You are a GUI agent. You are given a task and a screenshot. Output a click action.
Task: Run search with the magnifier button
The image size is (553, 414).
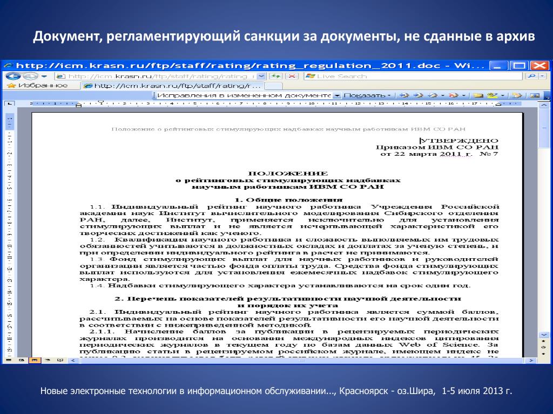coord(531,76)
